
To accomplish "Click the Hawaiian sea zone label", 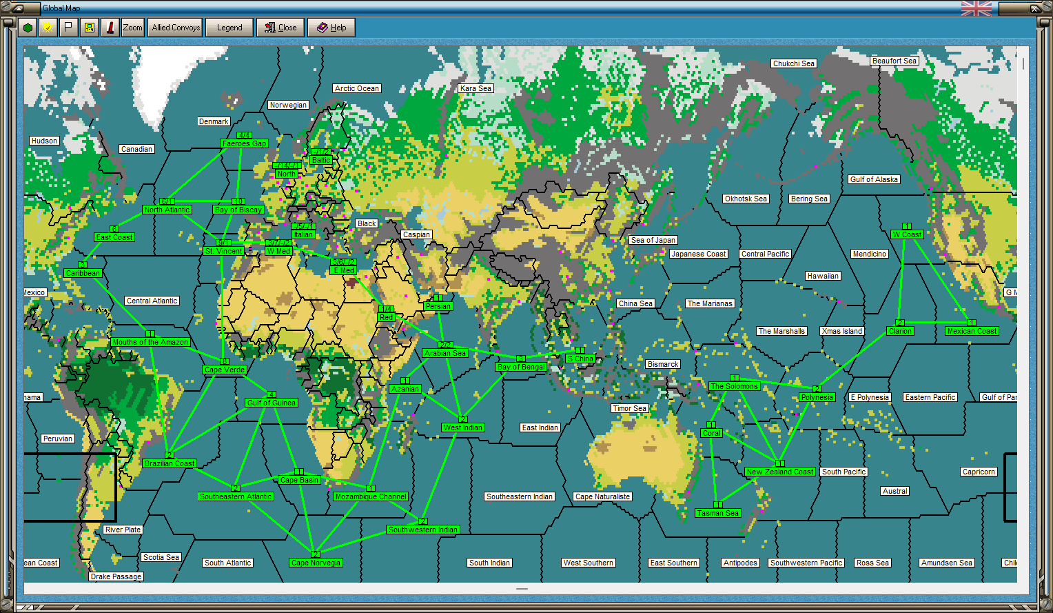I will [824, 276].
